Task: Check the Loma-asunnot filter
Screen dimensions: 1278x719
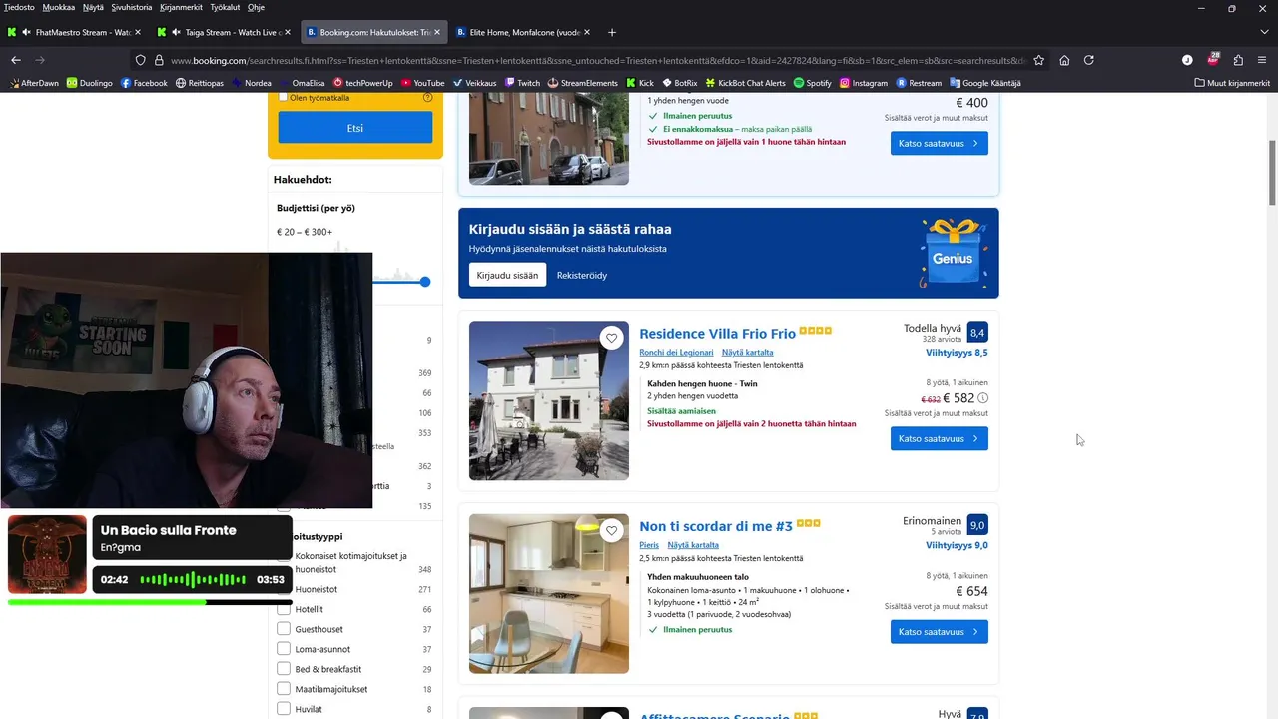Action: (x=284, y=649)
